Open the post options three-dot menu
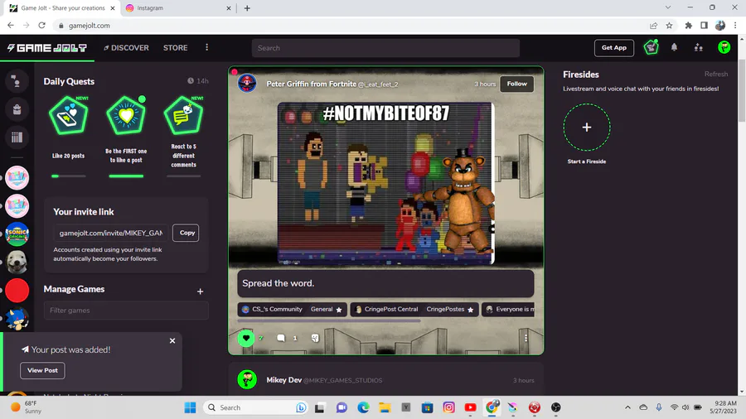Image resolution: width=746 pixels, height=419 pixels. point(526,338)
